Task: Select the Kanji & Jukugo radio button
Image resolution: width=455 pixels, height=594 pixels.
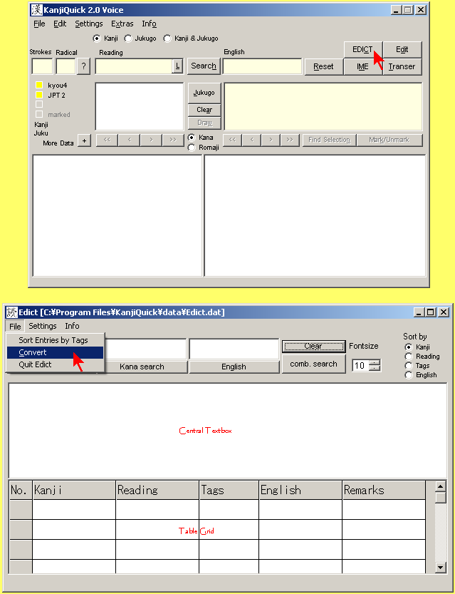Action: [167, 39]
